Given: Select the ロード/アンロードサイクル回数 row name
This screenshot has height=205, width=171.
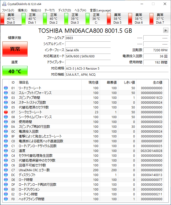Looking at the screenshot, I should click(x=38, y=146).
